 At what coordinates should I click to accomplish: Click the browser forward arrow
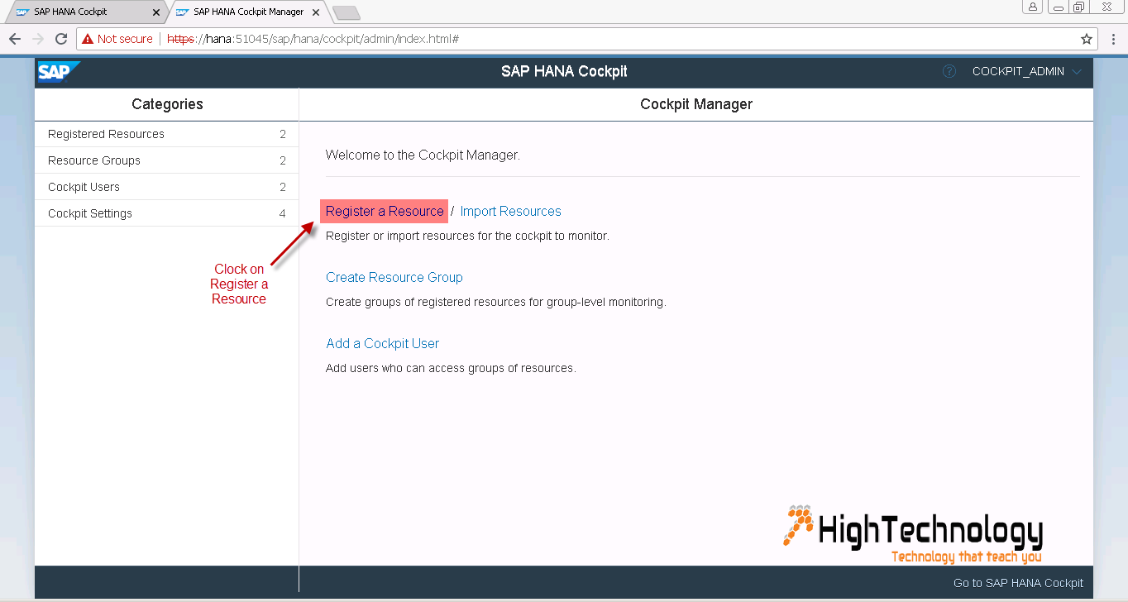point(37,39)
